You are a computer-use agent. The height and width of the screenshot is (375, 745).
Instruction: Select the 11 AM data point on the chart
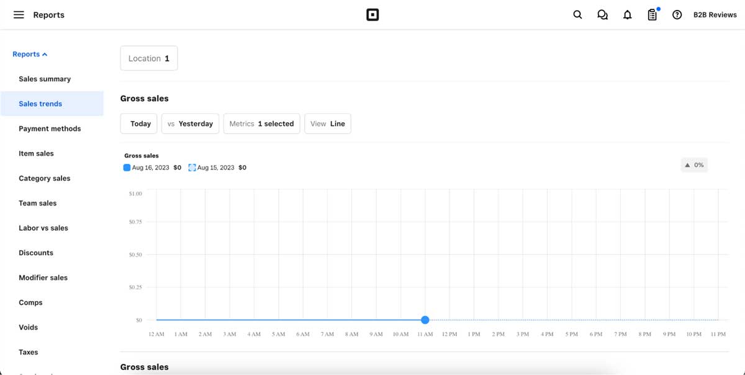(425, 320)
